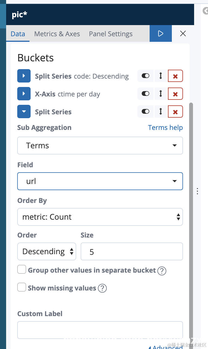Open the url Field dropdown
Screen dimensions: 208x349
pos(100,181)
